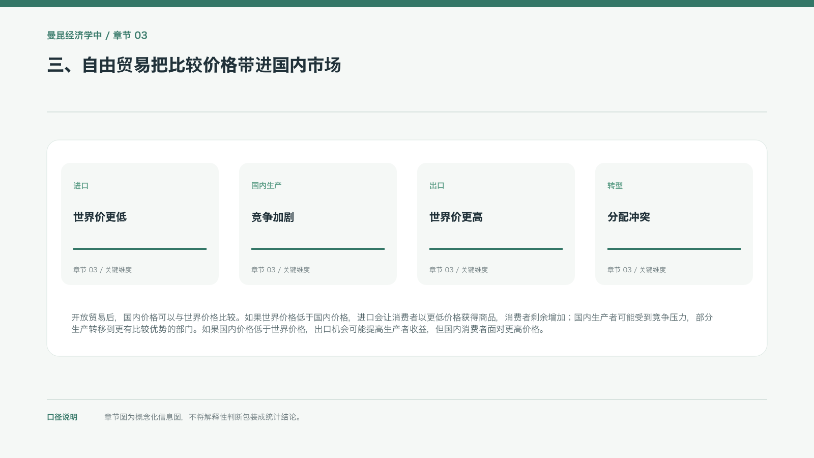814x458 pixels.
Task: Click "章节 03 / 关键维度" in the 进口 card
Action: pos(102,270)
